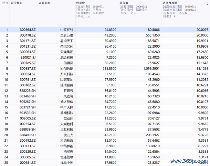Screen dimensions: 210x166
Task: Select row number 13
Action: tap(6, 96)
